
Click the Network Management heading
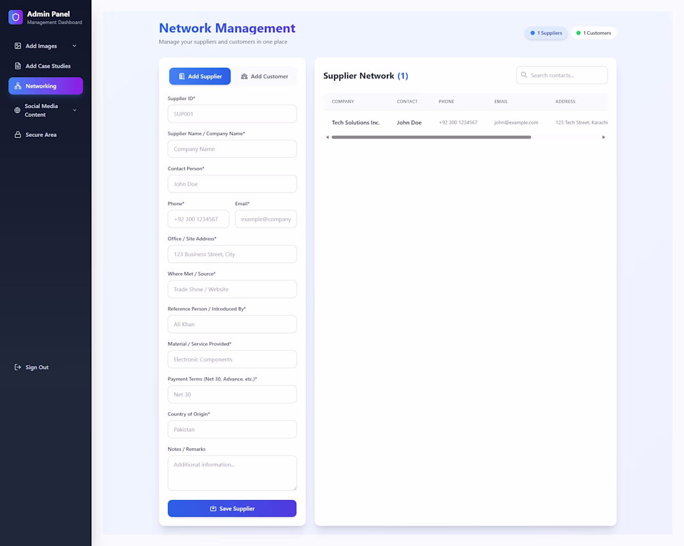pyautogui.click(x=227, y=28)
